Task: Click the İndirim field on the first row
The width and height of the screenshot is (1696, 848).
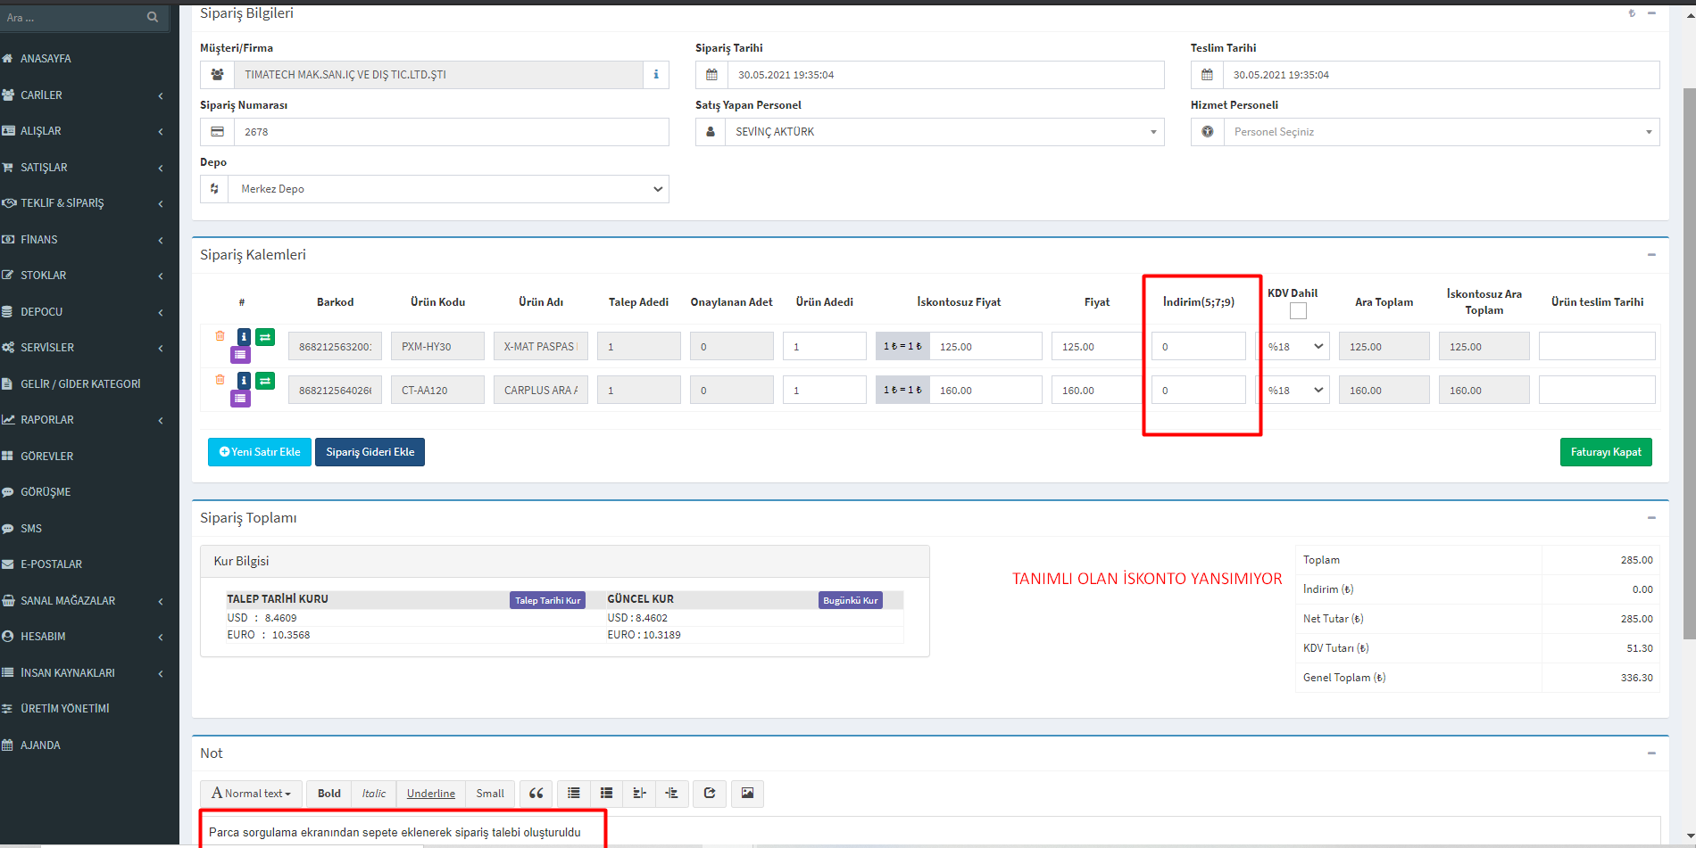Action: 1198,346
